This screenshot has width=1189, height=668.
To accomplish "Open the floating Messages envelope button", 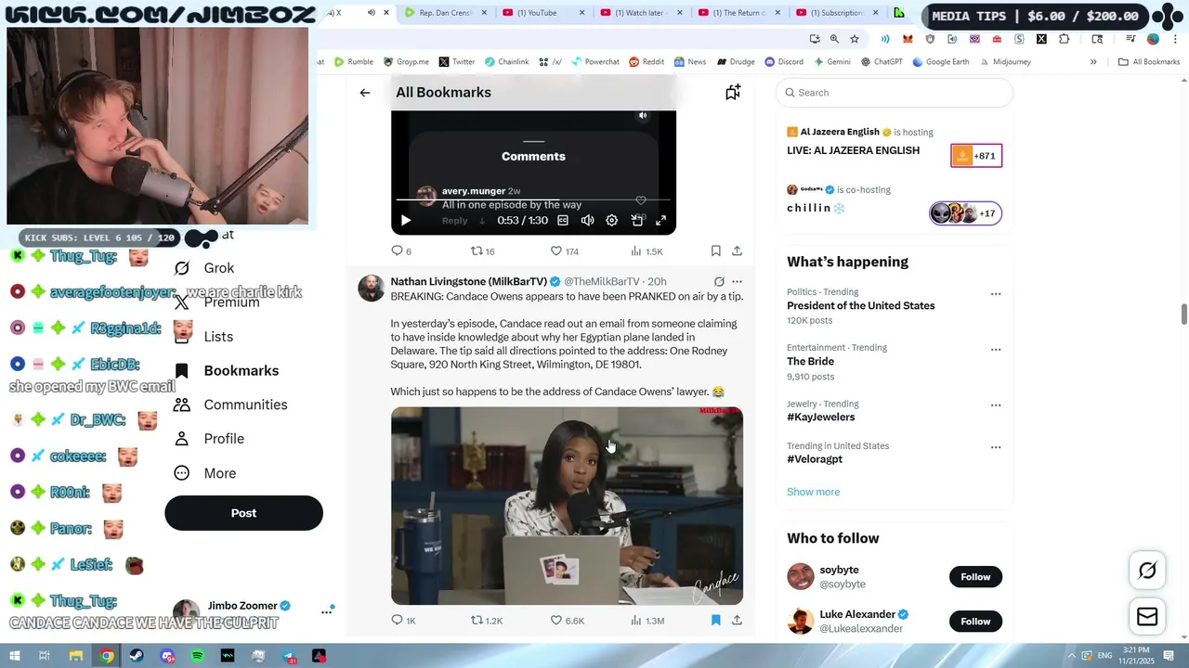I will click(x=1147, y=617).
